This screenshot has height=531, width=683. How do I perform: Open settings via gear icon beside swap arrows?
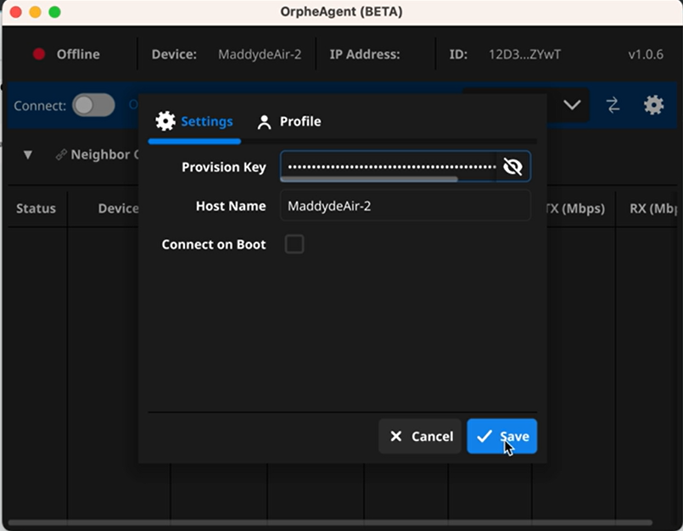653,105
